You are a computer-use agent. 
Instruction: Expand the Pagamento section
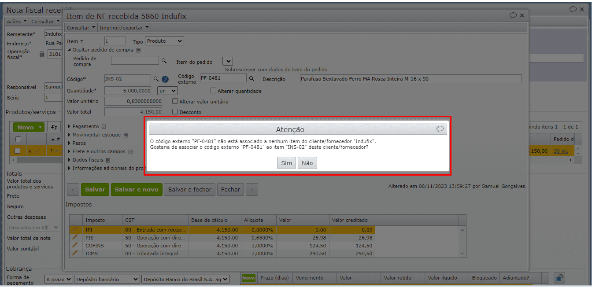69,126
